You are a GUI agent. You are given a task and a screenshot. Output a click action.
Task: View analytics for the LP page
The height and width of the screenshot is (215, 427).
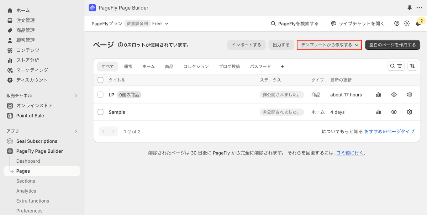pos(378,95)
